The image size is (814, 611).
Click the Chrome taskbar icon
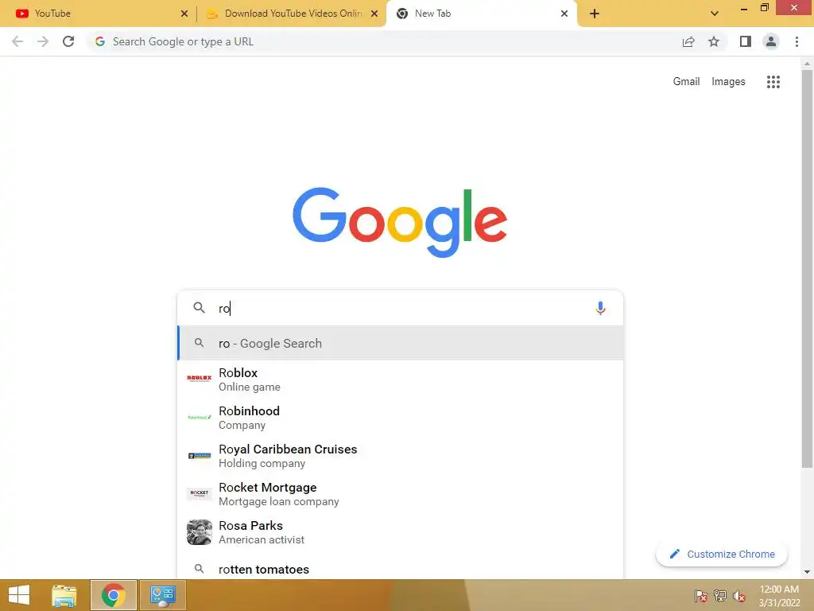click(x=114, y=595)
